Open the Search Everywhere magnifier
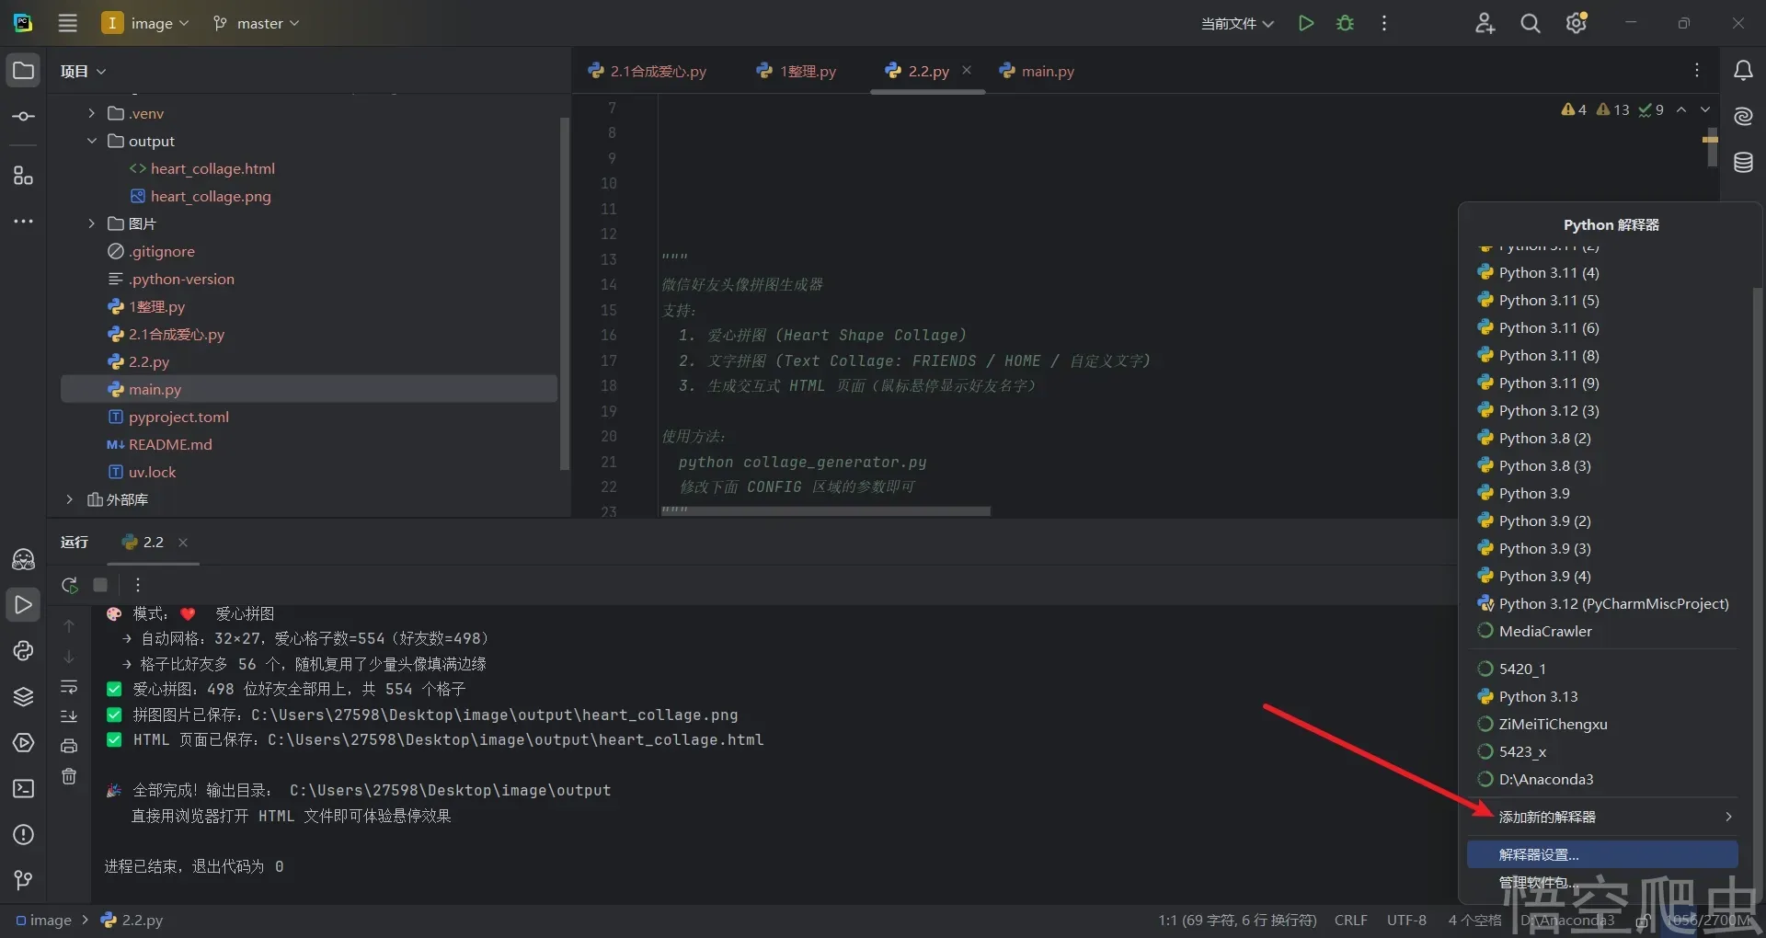1766x938 pixels. click(1530, 23)
